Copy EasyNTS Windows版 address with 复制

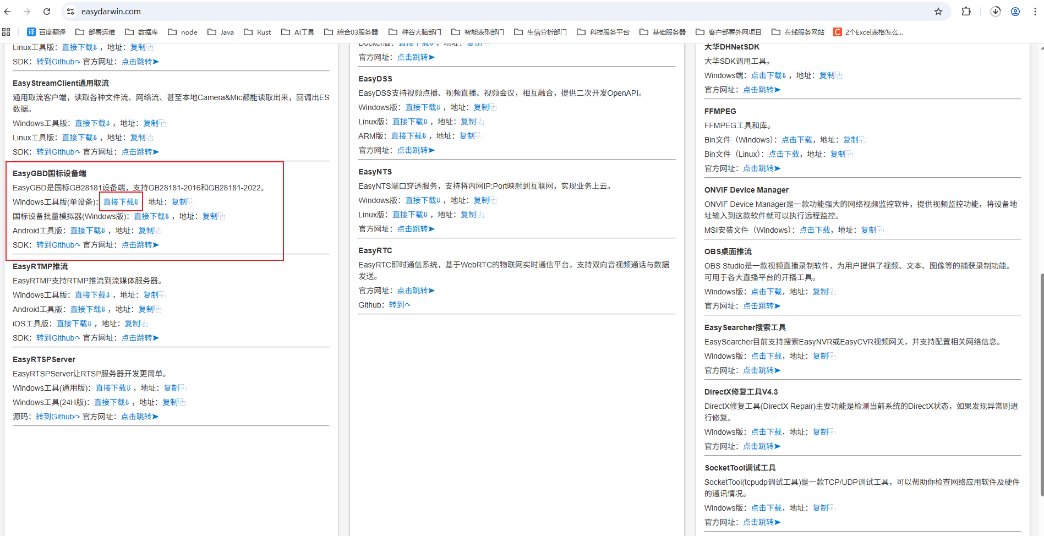[485, 200]
